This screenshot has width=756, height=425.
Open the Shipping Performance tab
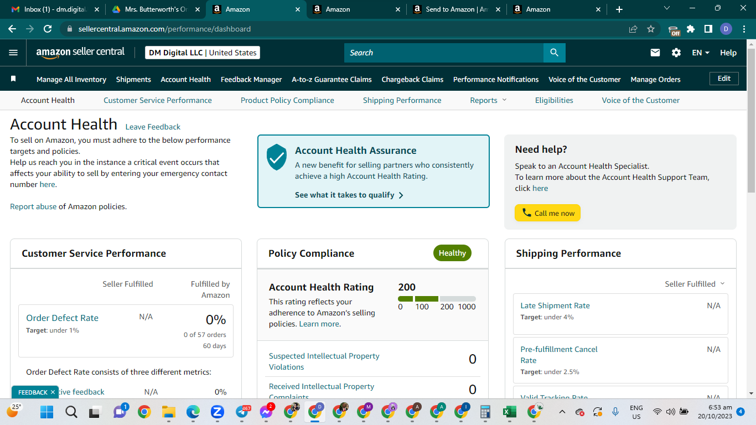tap(402, 100)
